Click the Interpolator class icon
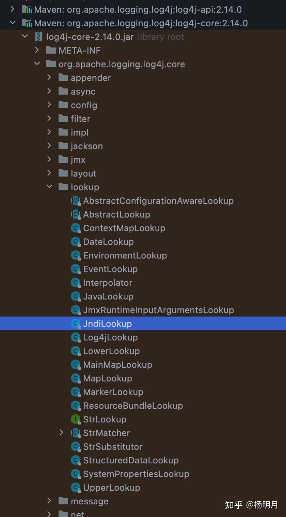Screen dimensions: 286x517 pos(75,283)
